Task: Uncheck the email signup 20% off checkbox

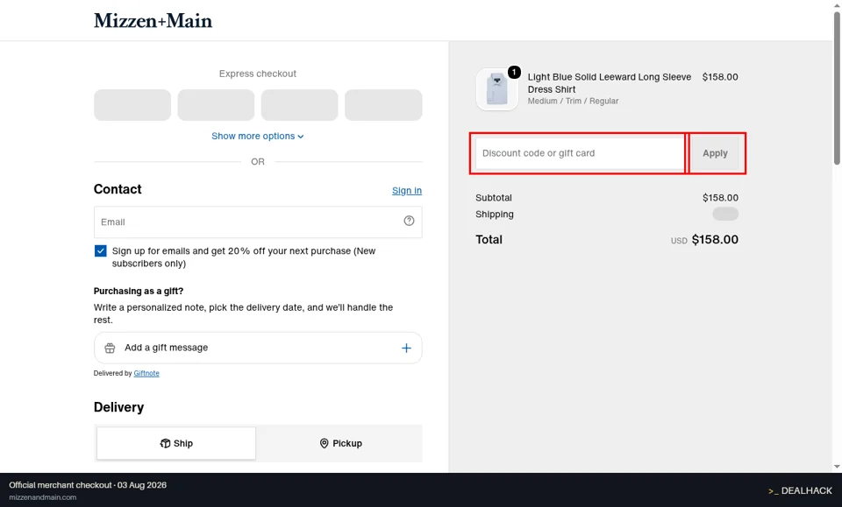Action: [x=100, y=250]
